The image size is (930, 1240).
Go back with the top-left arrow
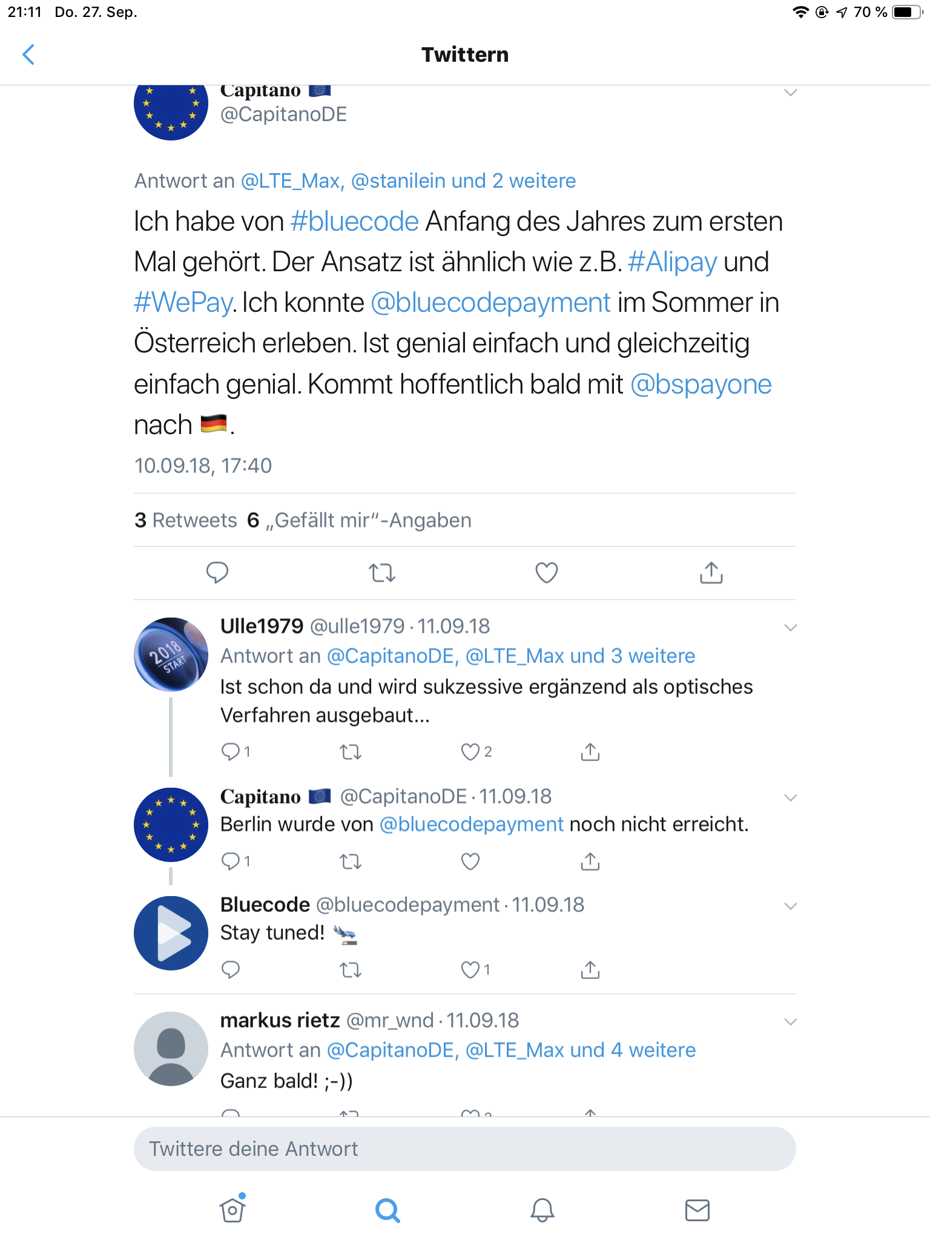tap(28, 54)
